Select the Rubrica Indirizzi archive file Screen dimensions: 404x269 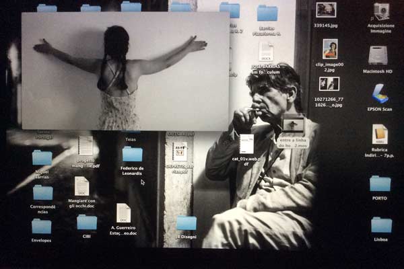coord(380,134)
